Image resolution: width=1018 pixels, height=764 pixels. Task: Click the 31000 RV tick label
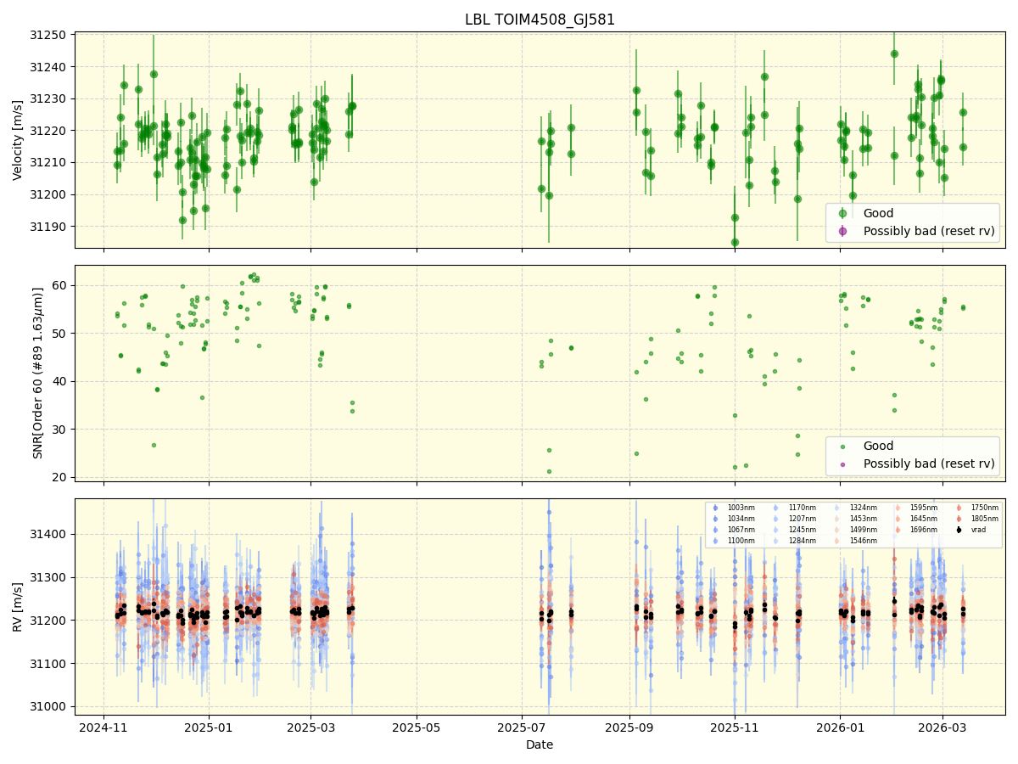coord(49,706)
